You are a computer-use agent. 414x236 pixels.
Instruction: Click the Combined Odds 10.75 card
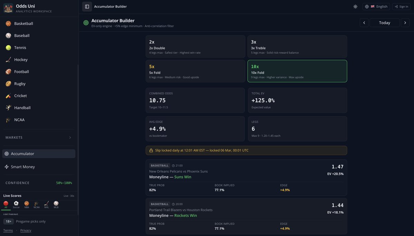tap(195, 100)
